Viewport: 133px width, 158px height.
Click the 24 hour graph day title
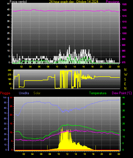[74, 2]
